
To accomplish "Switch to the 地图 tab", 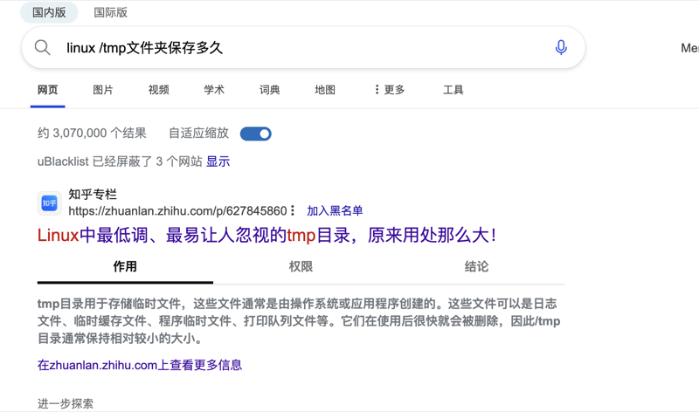I will [325, 90].
